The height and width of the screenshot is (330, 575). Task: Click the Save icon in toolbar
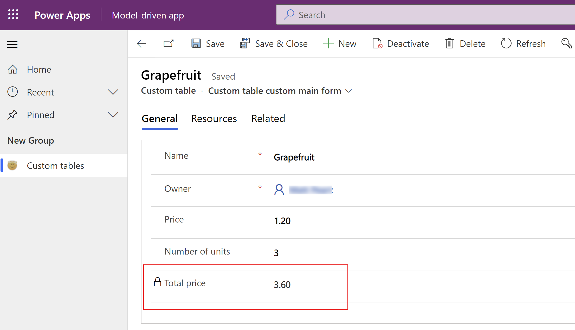[196, 43]
